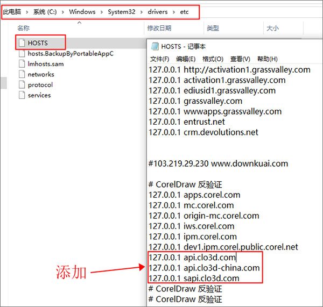This screenshot has height=307, width=323.
Task: Click line ediusid1.grassvalley.com
Action: coord(212,91)
